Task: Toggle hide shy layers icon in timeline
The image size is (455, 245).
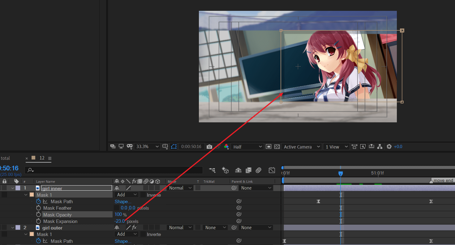Action: pos(238,170)
